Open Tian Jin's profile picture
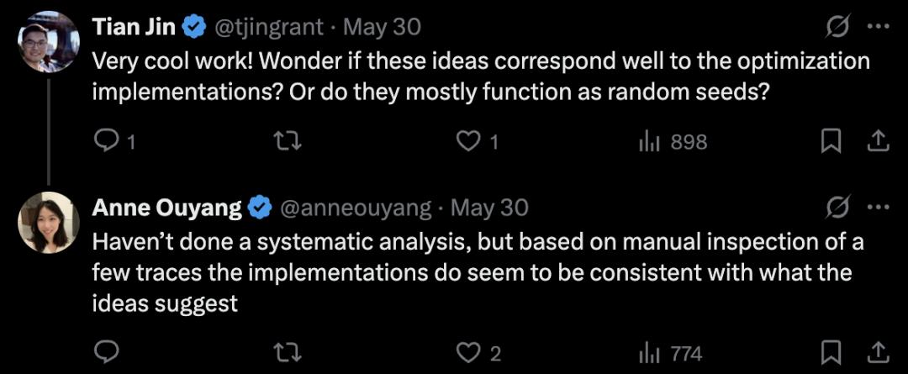The width and height of the screenshot is (908, 374). coord(49,40)
